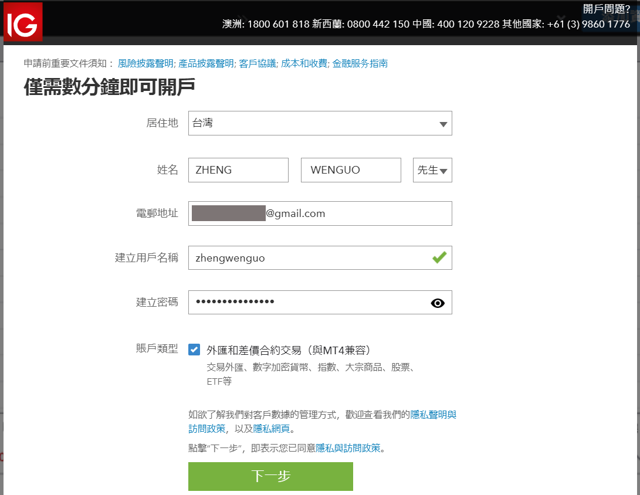Viewport: 640px width, 495px height.
Task: Click the arrow on the 先生 title selector
Action: [x=443, y=169]
